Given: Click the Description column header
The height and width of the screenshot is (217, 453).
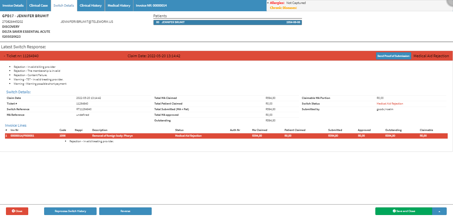Looking at the screenshot, I should click(100, 130).
